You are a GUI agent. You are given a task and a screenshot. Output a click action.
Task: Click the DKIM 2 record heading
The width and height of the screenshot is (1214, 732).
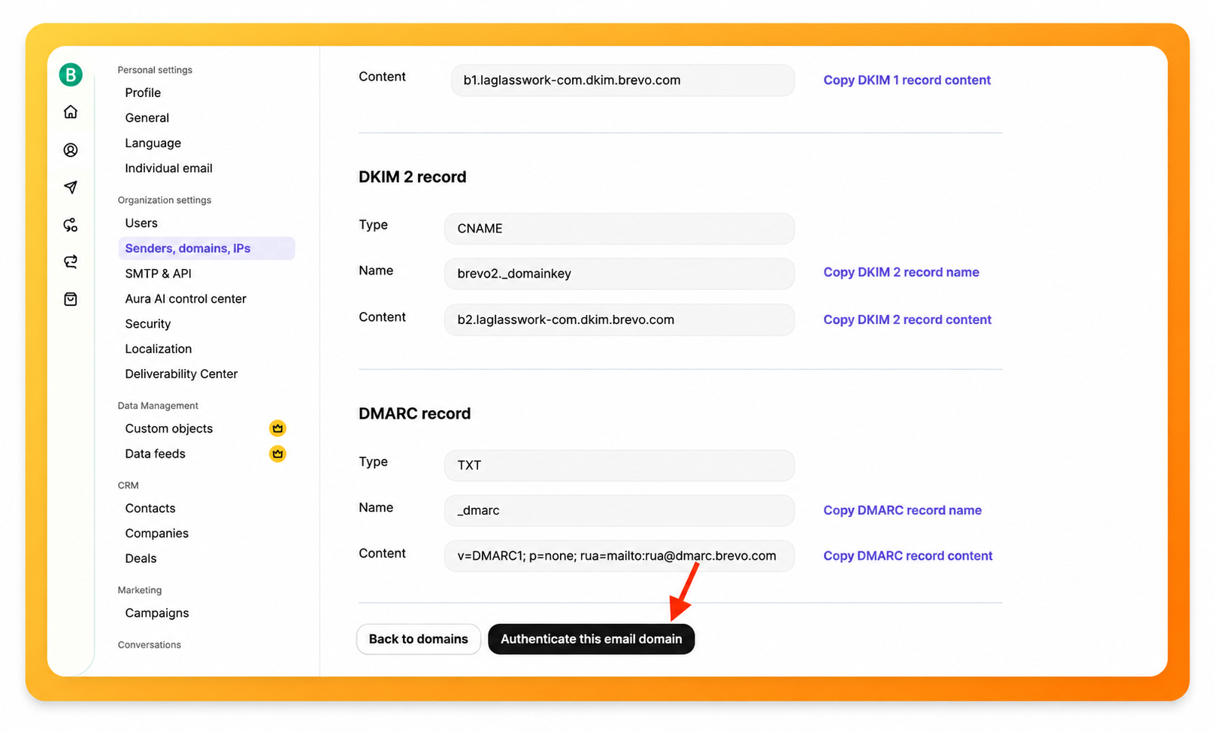point(413,177)
